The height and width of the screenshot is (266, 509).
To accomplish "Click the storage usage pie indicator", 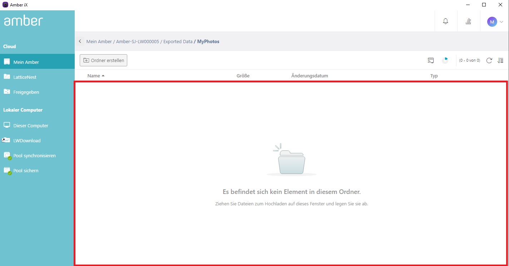I will coord(445,61).
